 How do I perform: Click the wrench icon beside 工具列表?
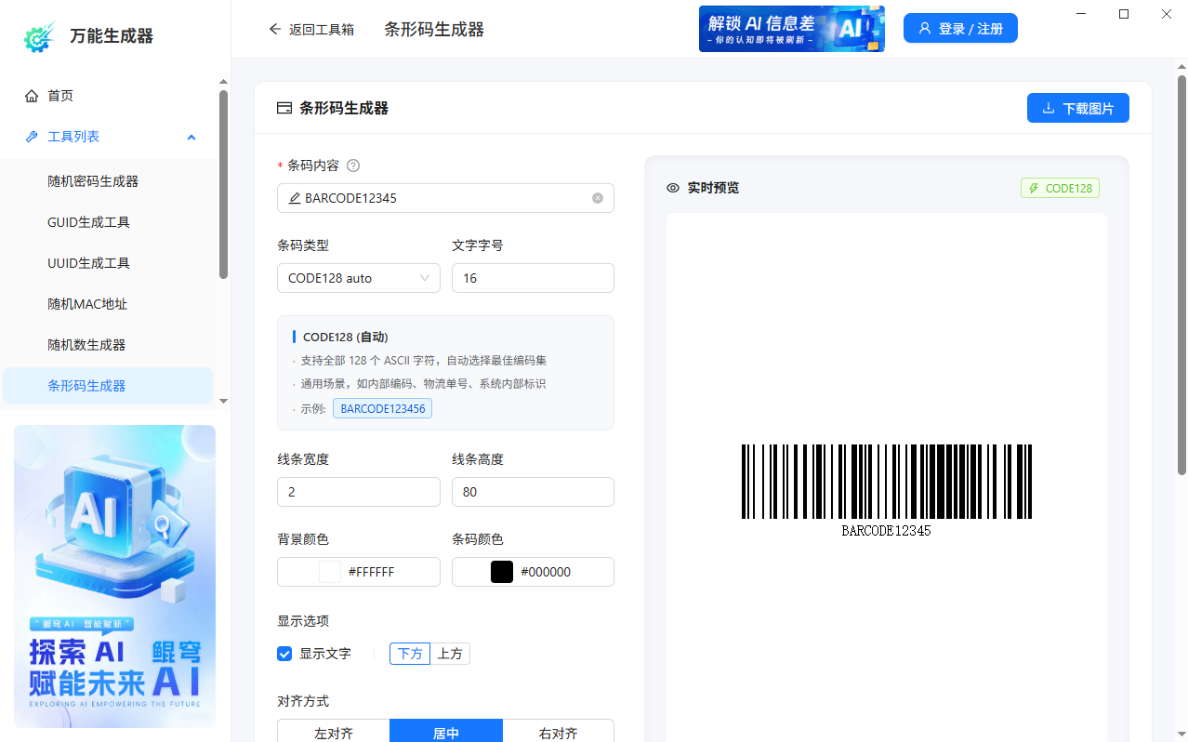[31, 136]
